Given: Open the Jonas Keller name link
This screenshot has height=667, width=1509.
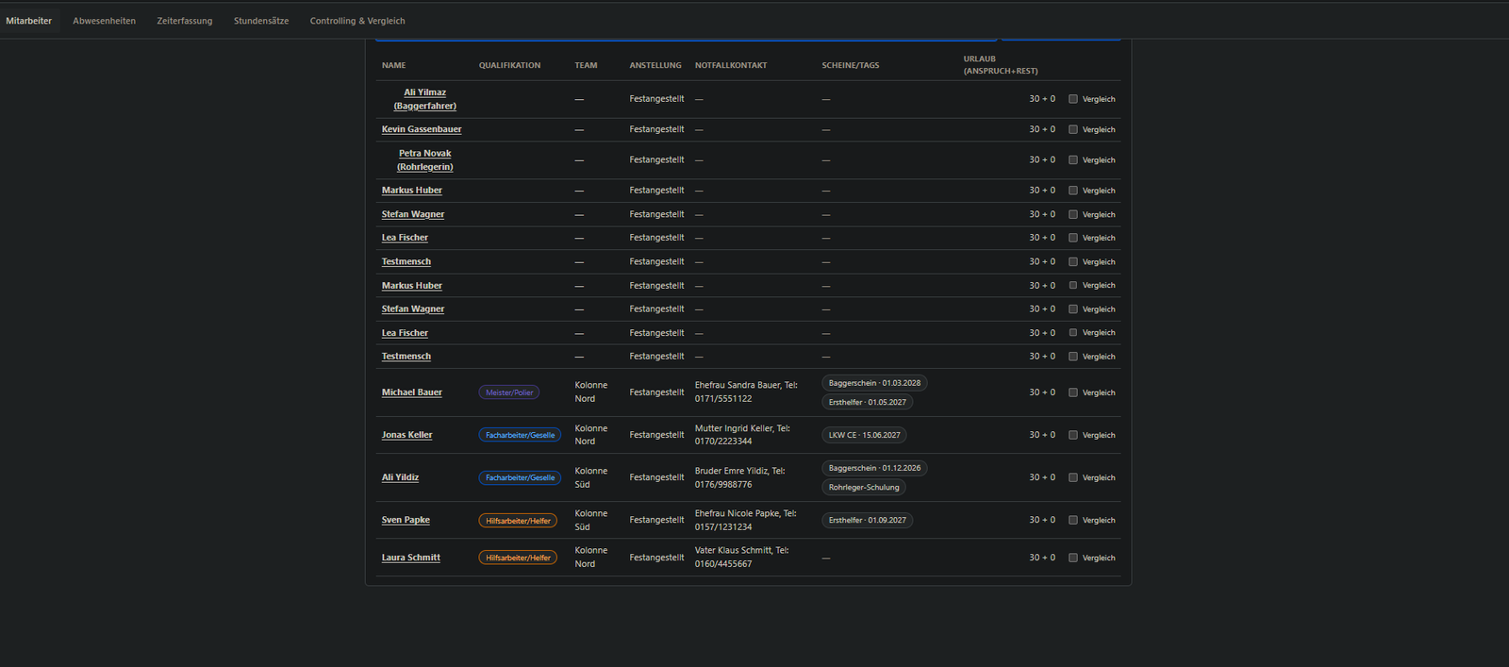Looking at the screenshot, I should (407, 435).
